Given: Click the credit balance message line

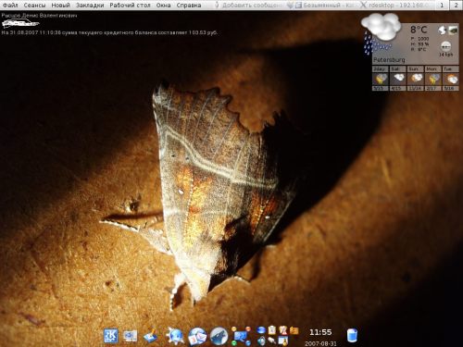Looking at the screenshot, I should click(x=109, y=32).
